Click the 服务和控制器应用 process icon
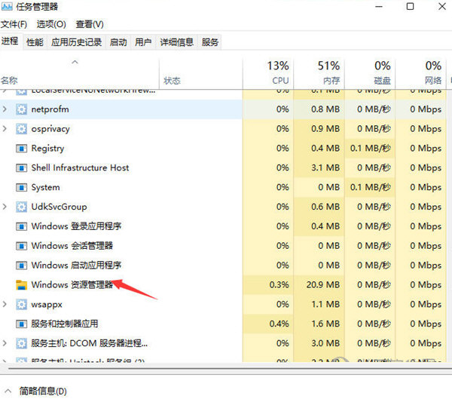This screenshot has width=452, height=402. (21, 324)
